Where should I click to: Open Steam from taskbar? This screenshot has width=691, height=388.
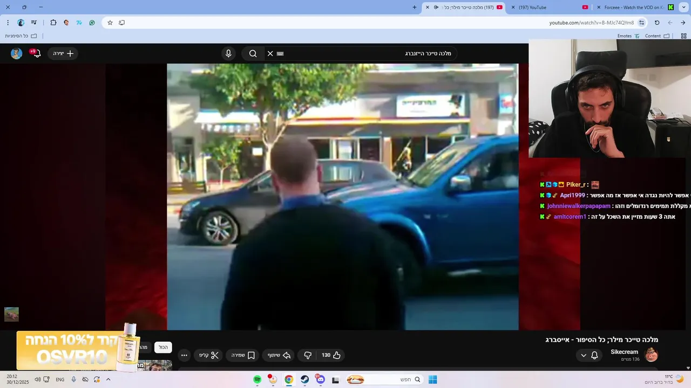pos(304,379)
